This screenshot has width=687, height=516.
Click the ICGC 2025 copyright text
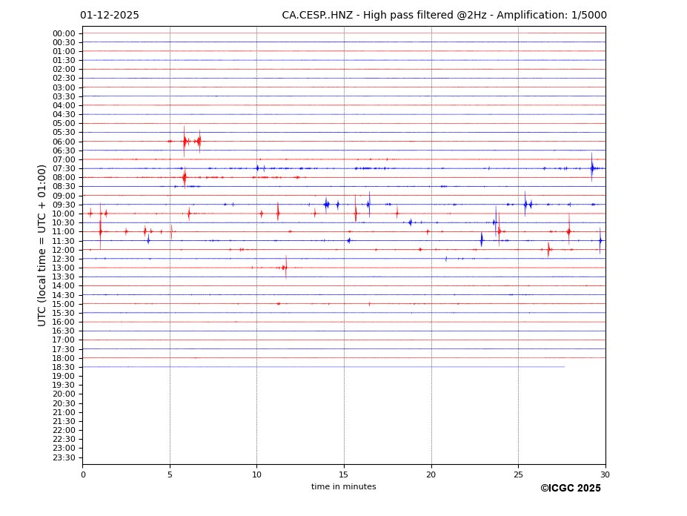pos(570,488)
